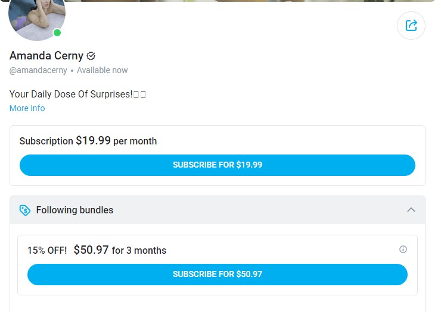Screen dimensions: 441x312
Task: Click the share profile icon
Action: [x=411, y=26]
